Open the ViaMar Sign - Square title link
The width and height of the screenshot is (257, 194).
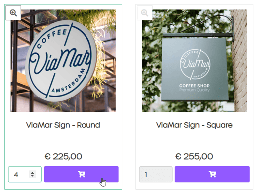coord(194,125)
